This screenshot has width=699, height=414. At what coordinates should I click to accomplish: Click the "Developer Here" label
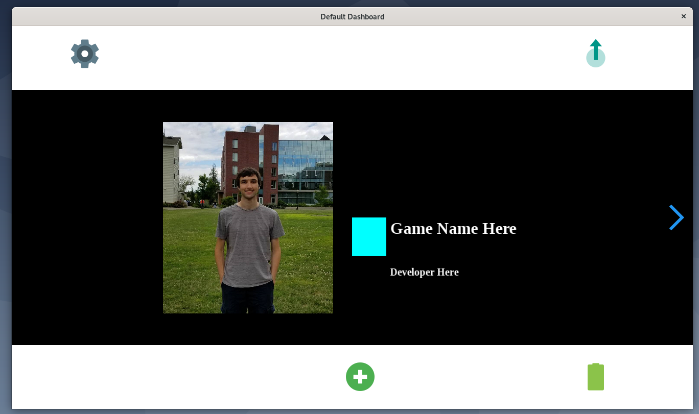point(424,272)
